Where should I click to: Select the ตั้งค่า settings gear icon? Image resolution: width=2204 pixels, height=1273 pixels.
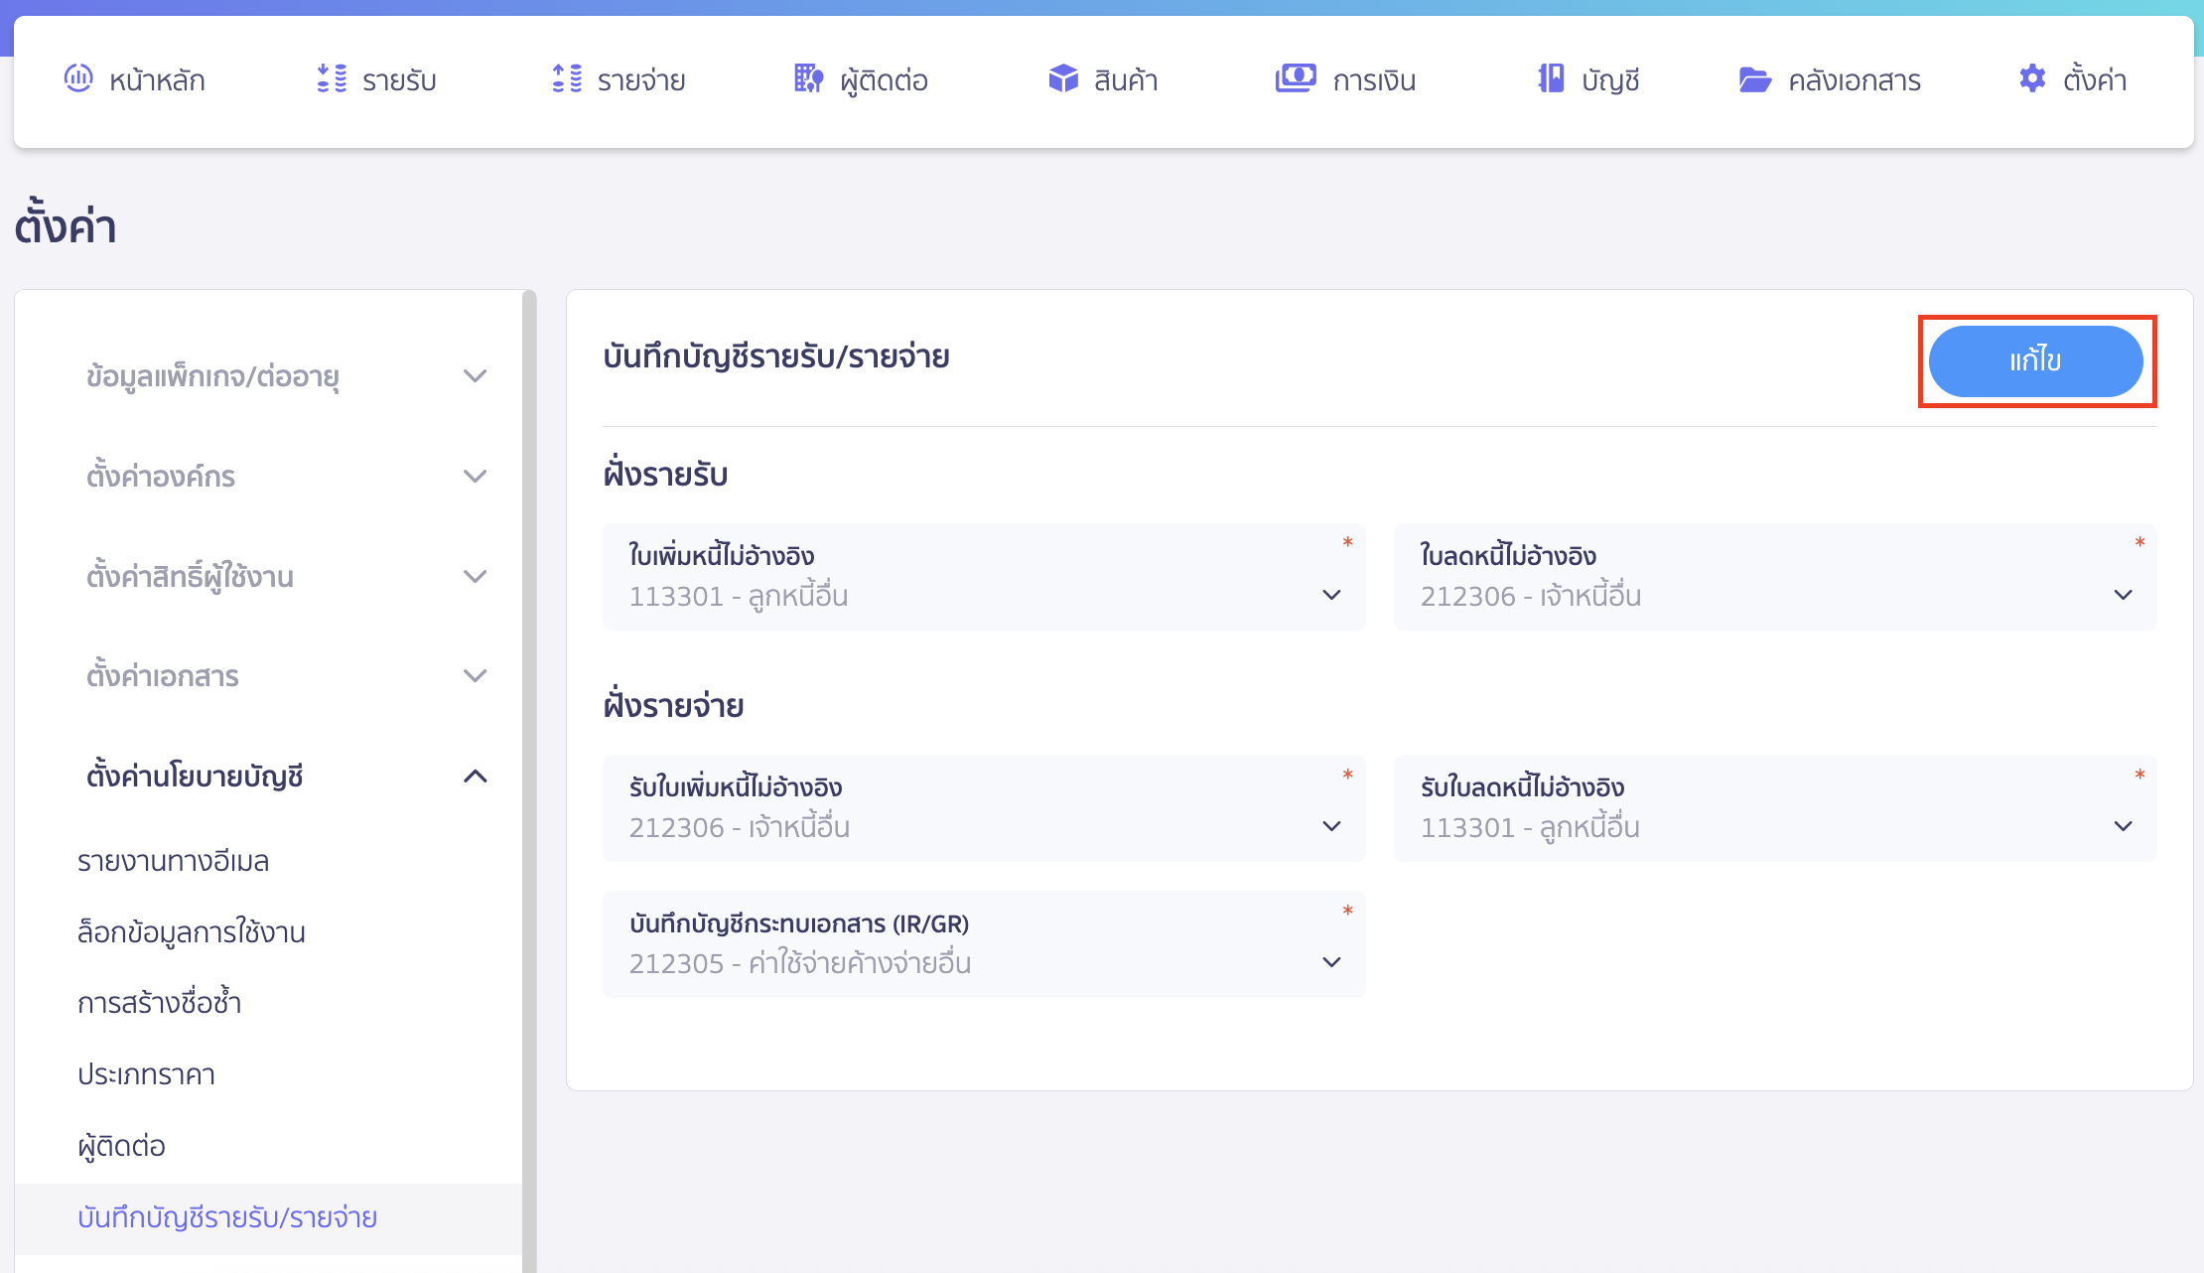(x=2031, y=79)
